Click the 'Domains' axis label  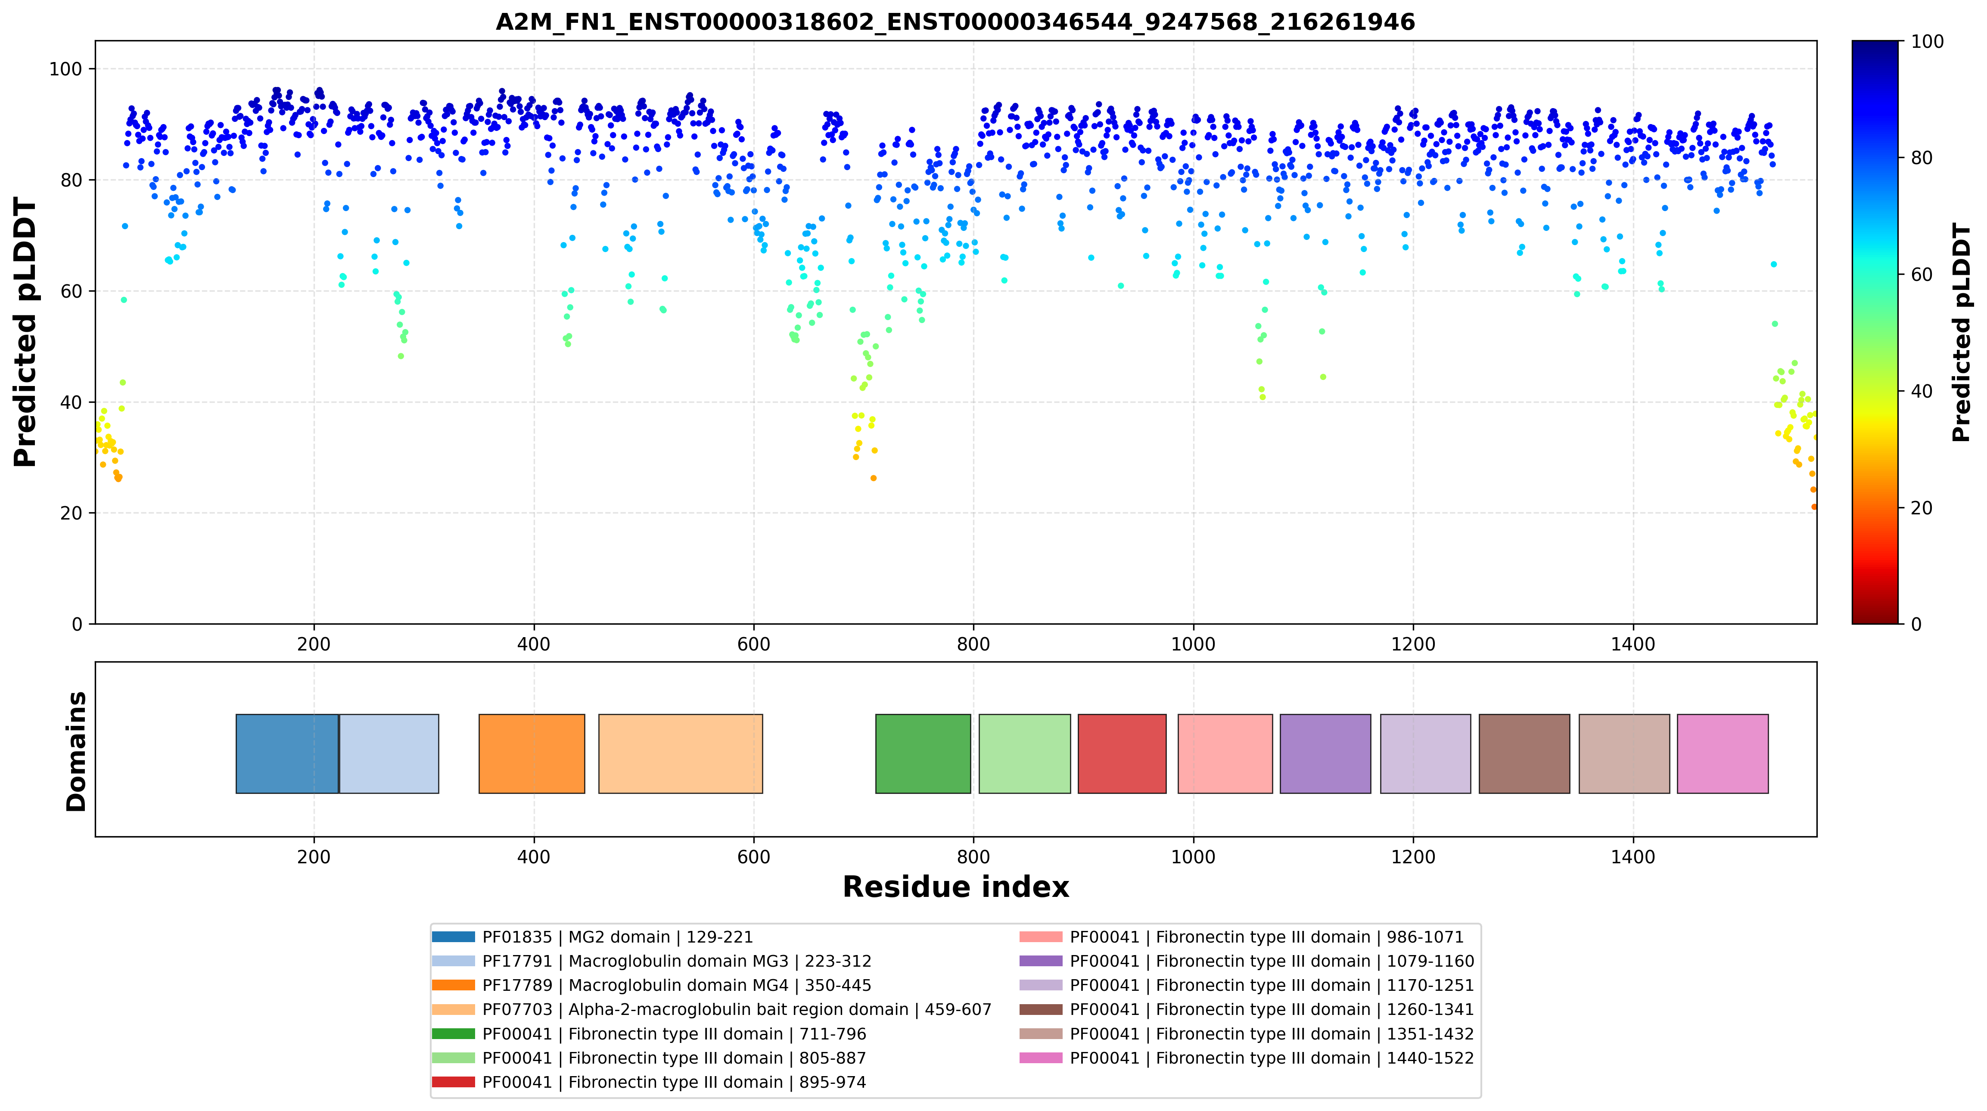pyautogui.click(x=76, y=751)
